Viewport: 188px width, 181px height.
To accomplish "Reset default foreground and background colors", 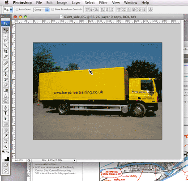I will (x=3, y=152).
